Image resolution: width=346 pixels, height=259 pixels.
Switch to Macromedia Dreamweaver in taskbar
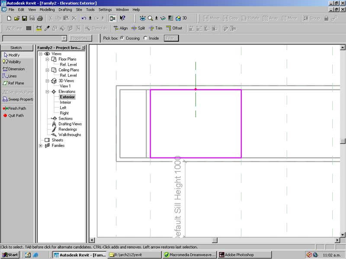pyautogui.click(x=189, y=255)
